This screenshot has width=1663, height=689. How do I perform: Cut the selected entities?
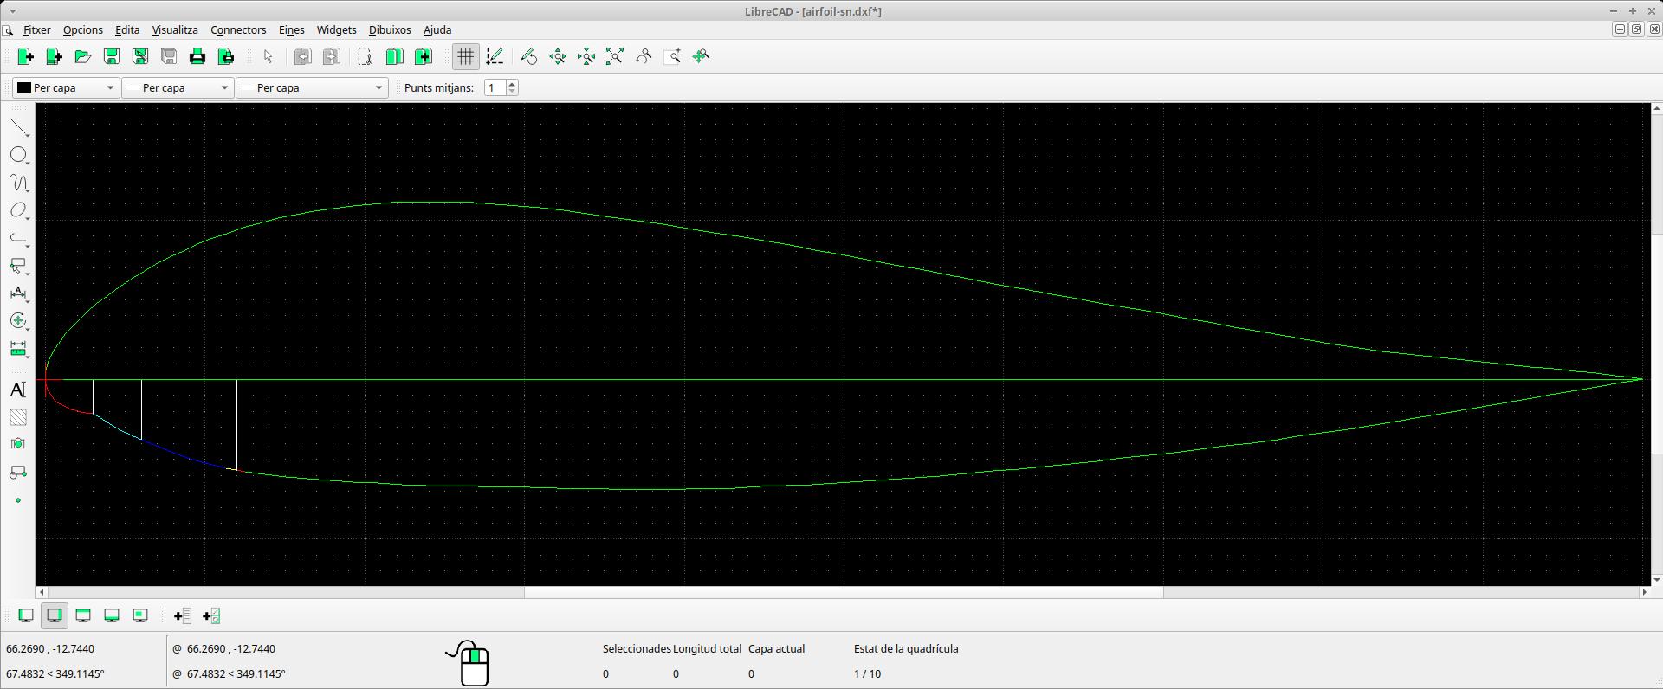point(366,56)
